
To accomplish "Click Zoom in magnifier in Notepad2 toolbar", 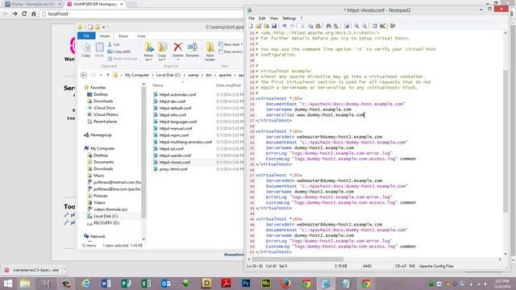I will [x=356, y=26].
